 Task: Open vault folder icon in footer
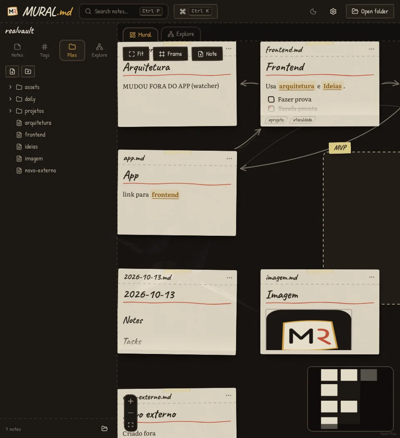105,428
